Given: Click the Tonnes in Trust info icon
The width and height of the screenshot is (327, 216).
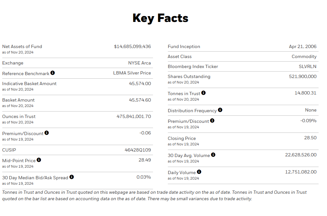Looking at the screenshot, I should coord(203,93).
